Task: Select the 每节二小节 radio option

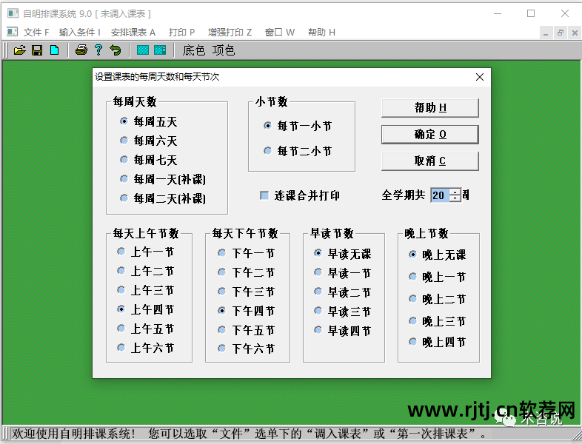Action: pos(298,151)
